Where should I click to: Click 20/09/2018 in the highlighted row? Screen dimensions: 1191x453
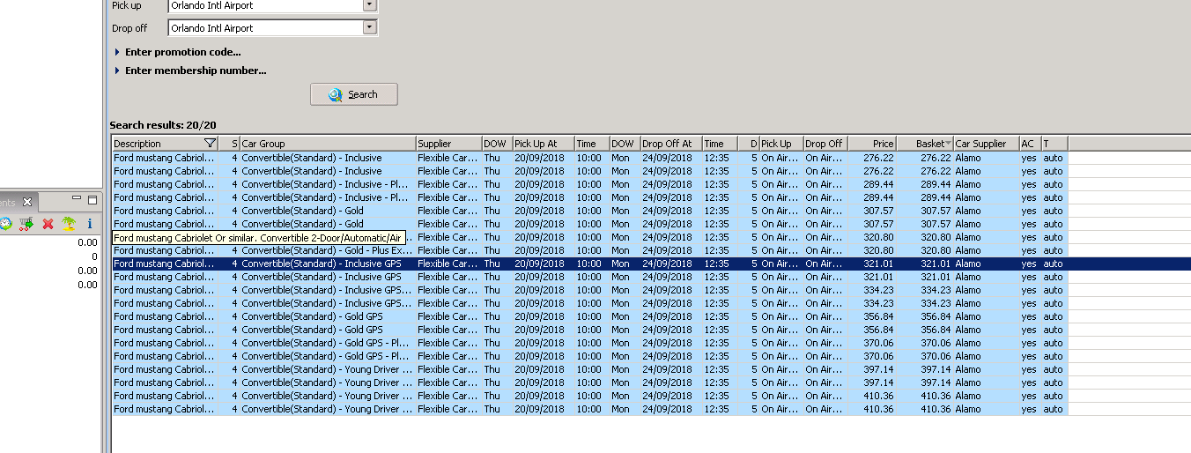pos(539,264)
